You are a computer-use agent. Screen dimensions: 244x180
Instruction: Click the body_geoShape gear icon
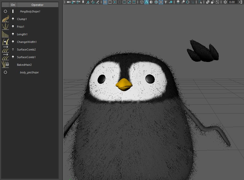tap(5, 72)
